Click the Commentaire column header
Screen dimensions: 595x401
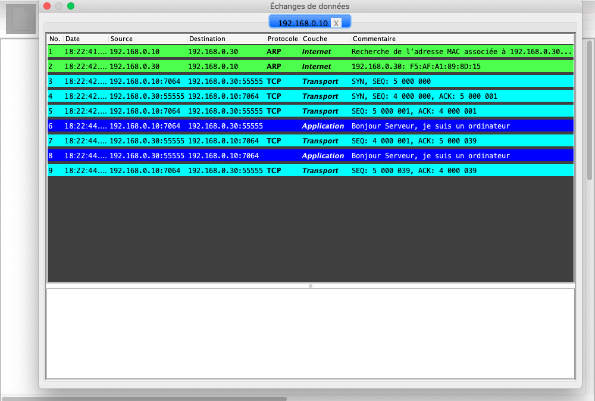(x=461, y=39)
